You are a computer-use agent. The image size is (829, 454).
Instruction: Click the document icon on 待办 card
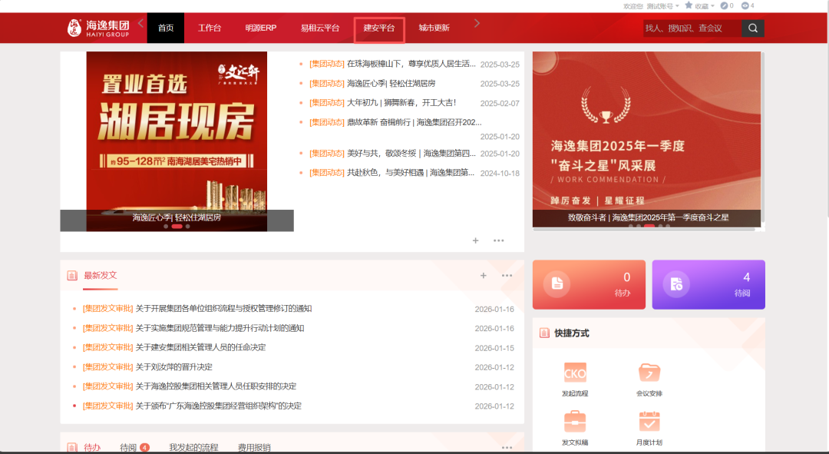coord(557,283)
